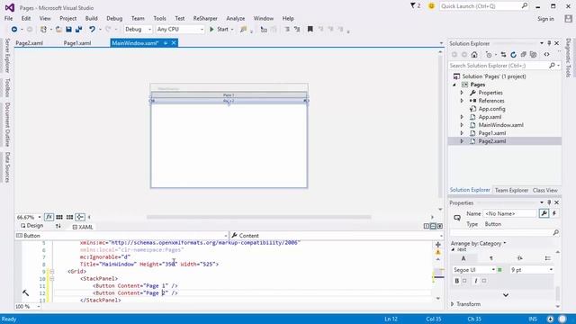The width and height of the screenshot is (576, 324).
Task: Click the View Code icon in Solution Explorer
Action: coord(546,54)
